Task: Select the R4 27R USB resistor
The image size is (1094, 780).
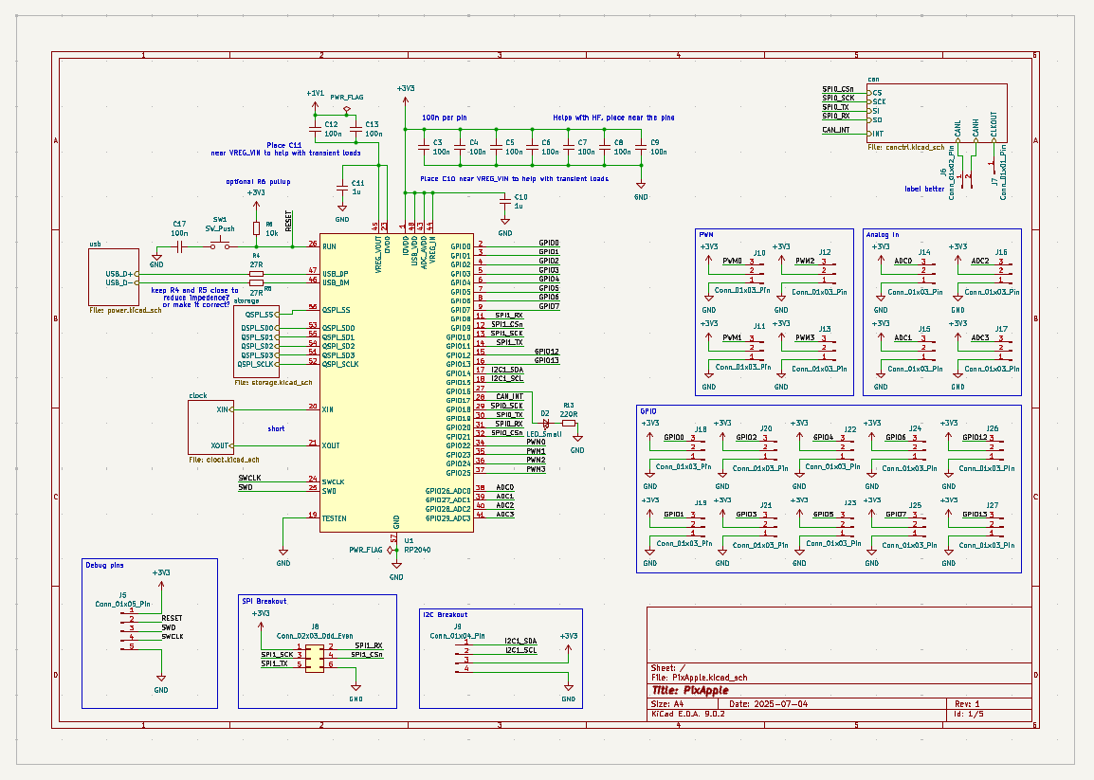Action: 256,274
